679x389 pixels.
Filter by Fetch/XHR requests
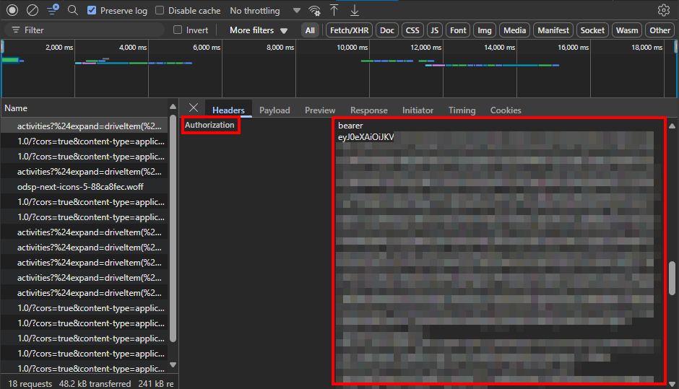[349, 30]
